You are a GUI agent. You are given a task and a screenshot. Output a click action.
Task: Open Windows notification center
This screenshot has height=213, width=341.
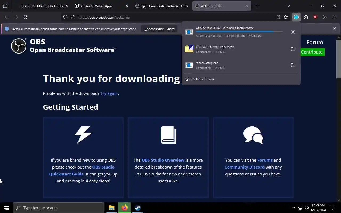pyautogui.click(x=332, y=208)
